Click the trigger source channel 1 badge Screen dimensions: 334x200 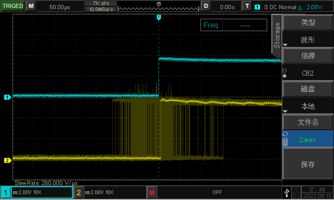coord(257,7)
